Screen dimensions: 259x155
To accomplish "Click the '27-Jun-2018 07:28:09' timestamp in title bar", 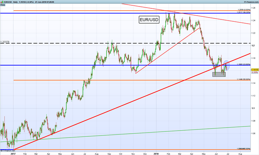I will 44,2.
